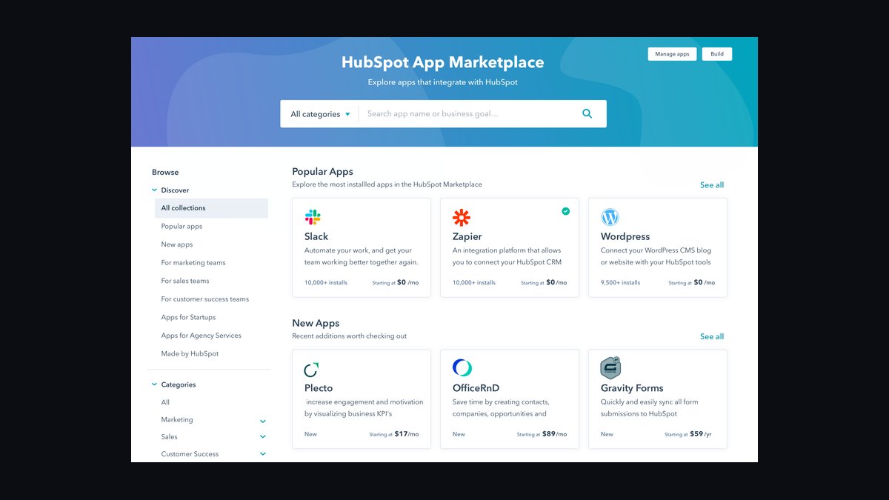Open Apps for Agency Services collection
The image size is (889, 500).
tap(202, 336)
